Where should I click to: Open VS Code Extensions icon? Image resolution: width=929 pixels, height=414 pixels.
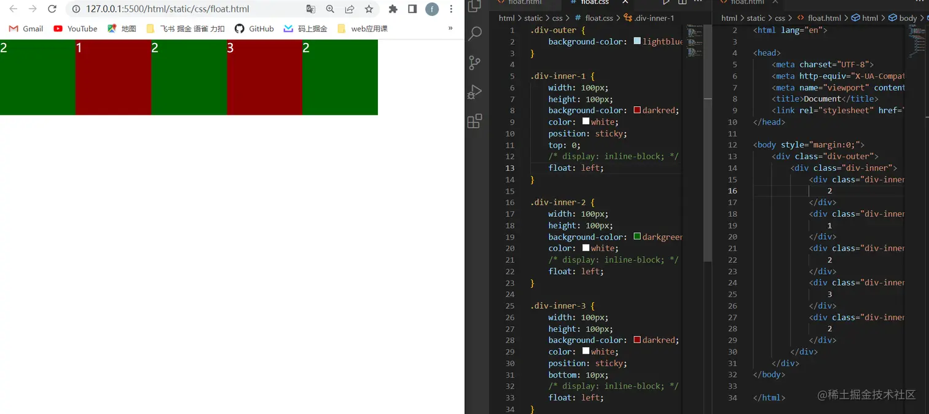coord(475,120)
